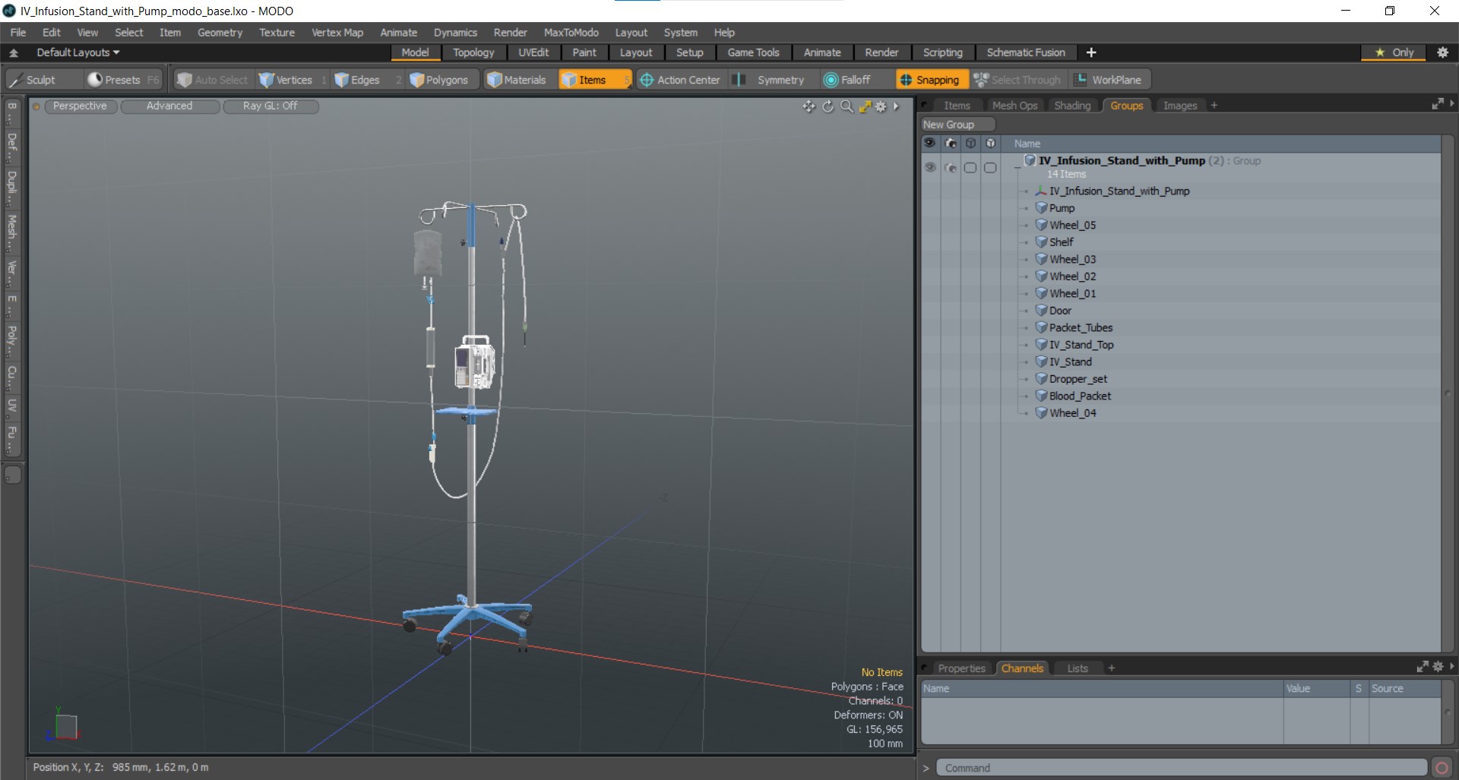Toggle Select Through mode
1459x780 pixels.
[1018, 80]
